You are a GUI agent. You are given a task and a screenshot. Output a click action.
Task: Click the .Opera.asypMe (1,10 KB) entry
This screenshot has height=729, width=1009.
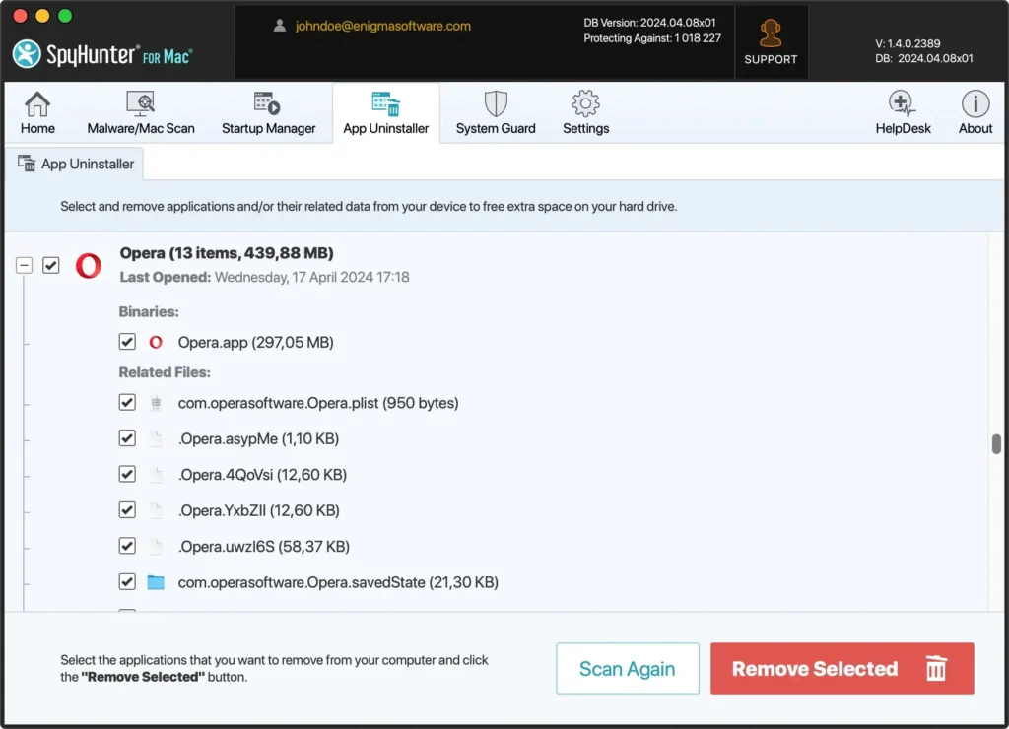point(259,438)
